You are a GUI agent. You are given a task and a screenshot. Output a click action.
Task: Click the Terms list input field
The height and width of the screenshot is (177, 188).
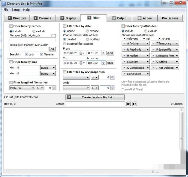[x=29, y=49]
